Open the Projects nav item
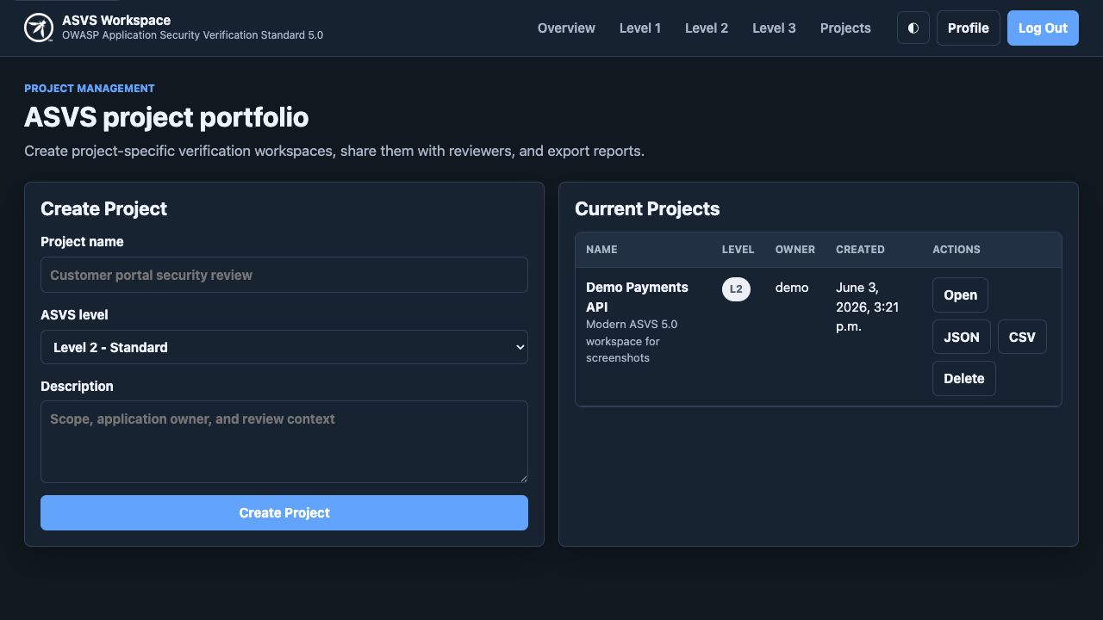 tap(845, 28)
